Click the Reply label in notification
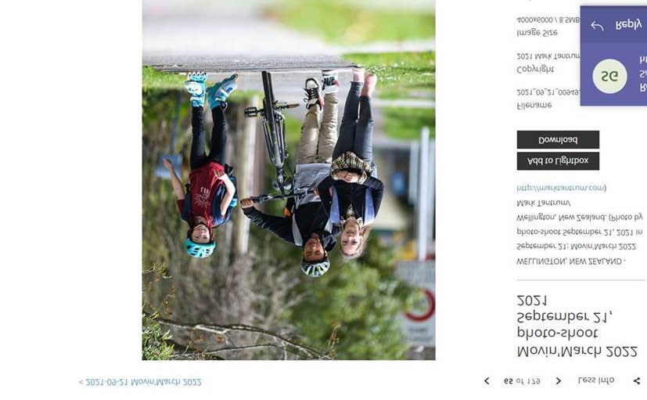Image resolution: width=647 pixels, height=400 pixels. coord(628,25)
